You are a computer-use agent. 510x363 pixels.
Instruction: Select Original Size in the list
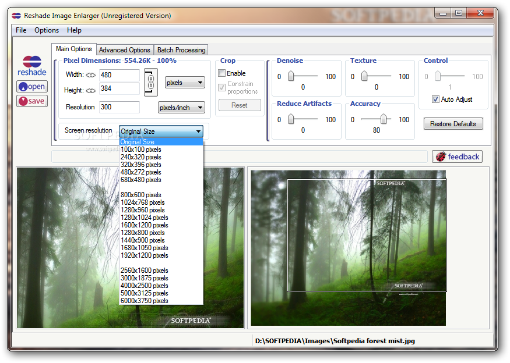161,142
